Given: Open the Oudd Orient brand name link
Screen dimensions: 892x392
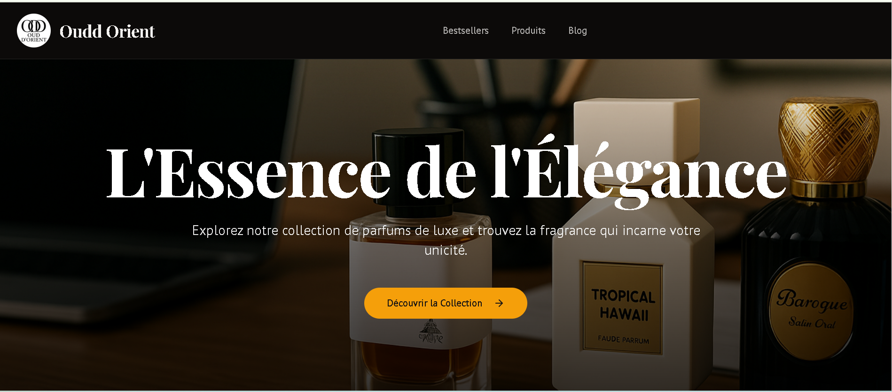Looking at the screenshot, I should (107, 31).
